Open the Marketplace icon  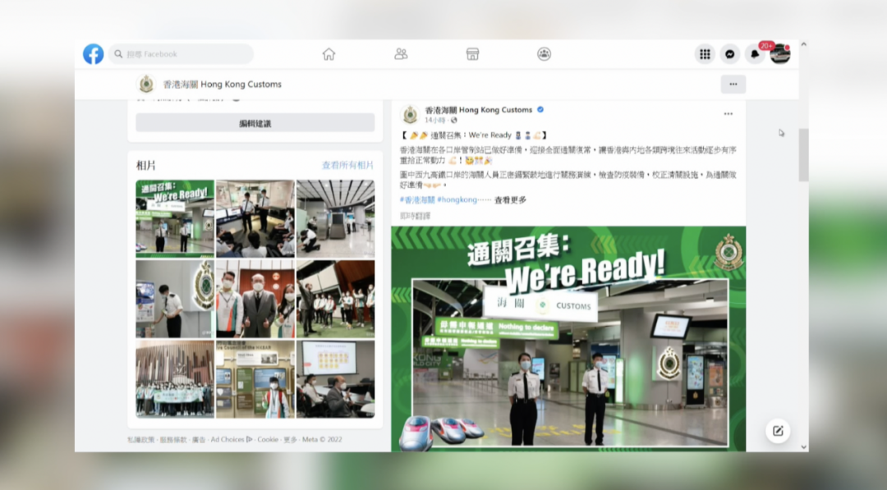point(472,54)
